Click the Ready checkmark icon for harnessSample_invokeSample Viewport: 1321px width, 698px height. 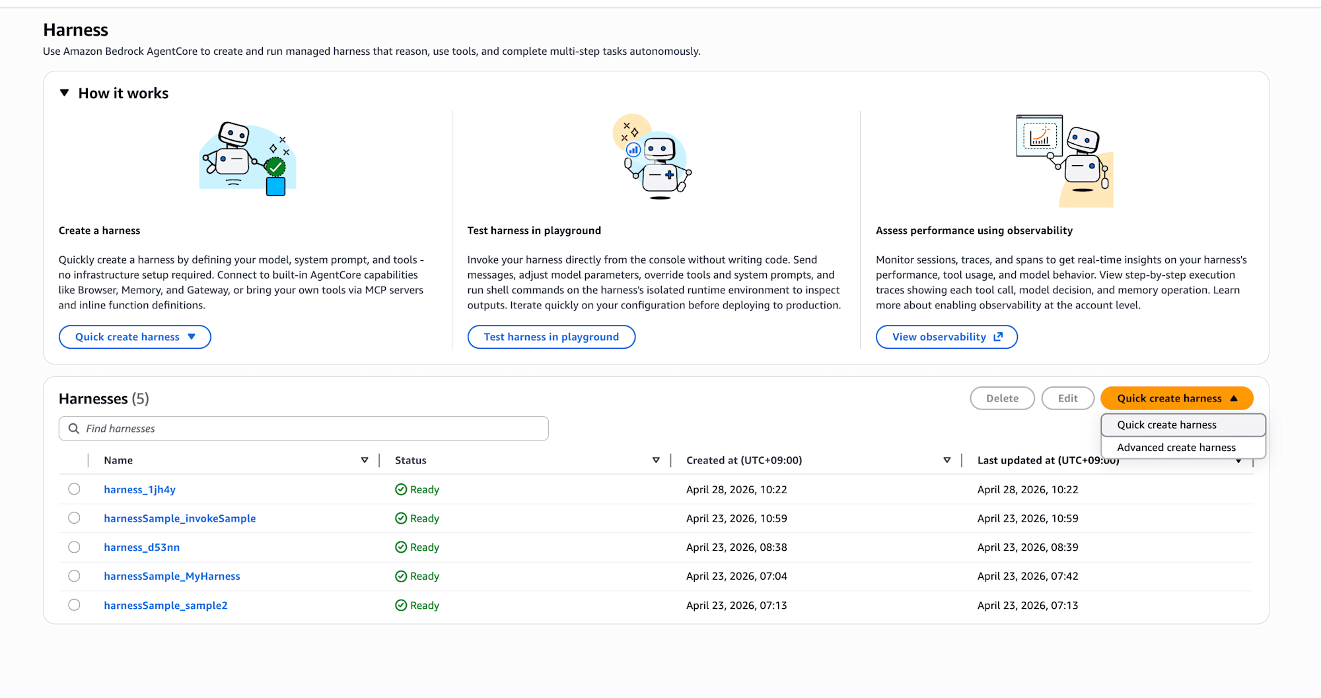401,518
